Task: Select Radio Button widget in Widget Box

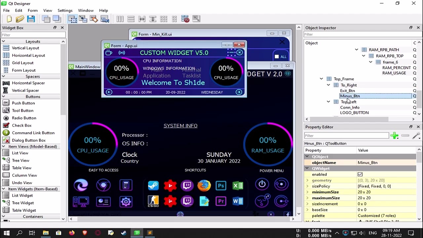Action: pyautogui.click(x=24, y=118)
